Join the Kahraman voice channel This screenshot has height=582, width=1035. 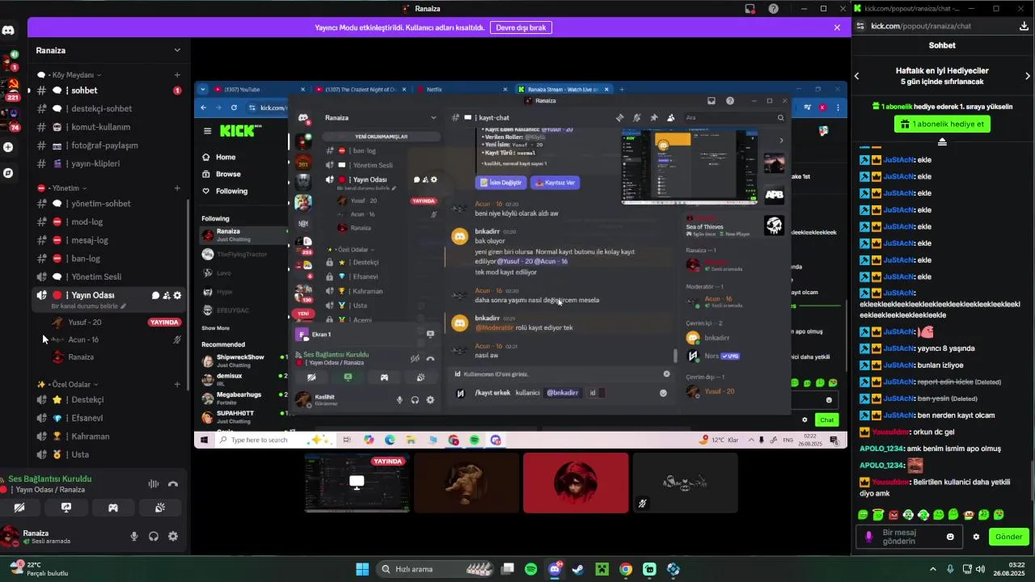[108, 436]
